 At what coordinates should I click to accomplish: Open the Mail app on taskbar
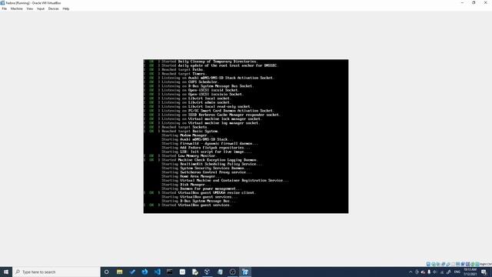182,272
